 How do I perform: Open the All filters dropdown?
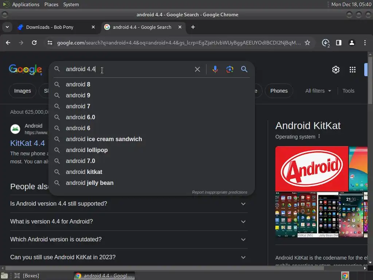[x=318, y=91]
